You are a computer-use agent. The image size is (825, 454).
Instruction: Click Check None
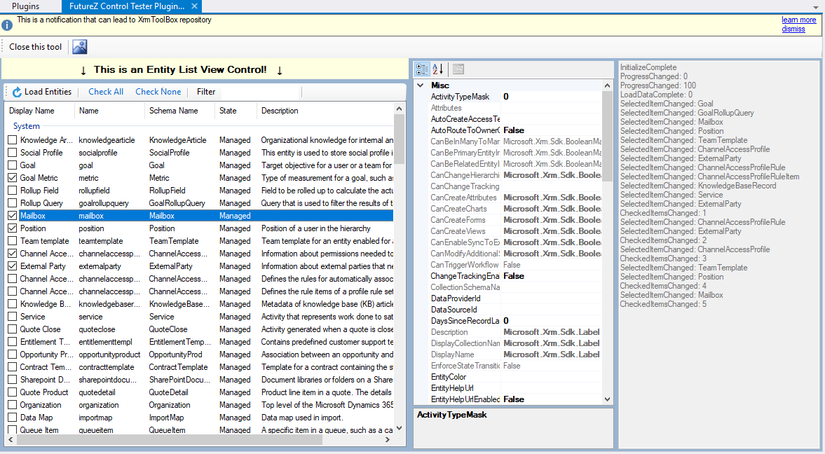[x=158, y=92]
